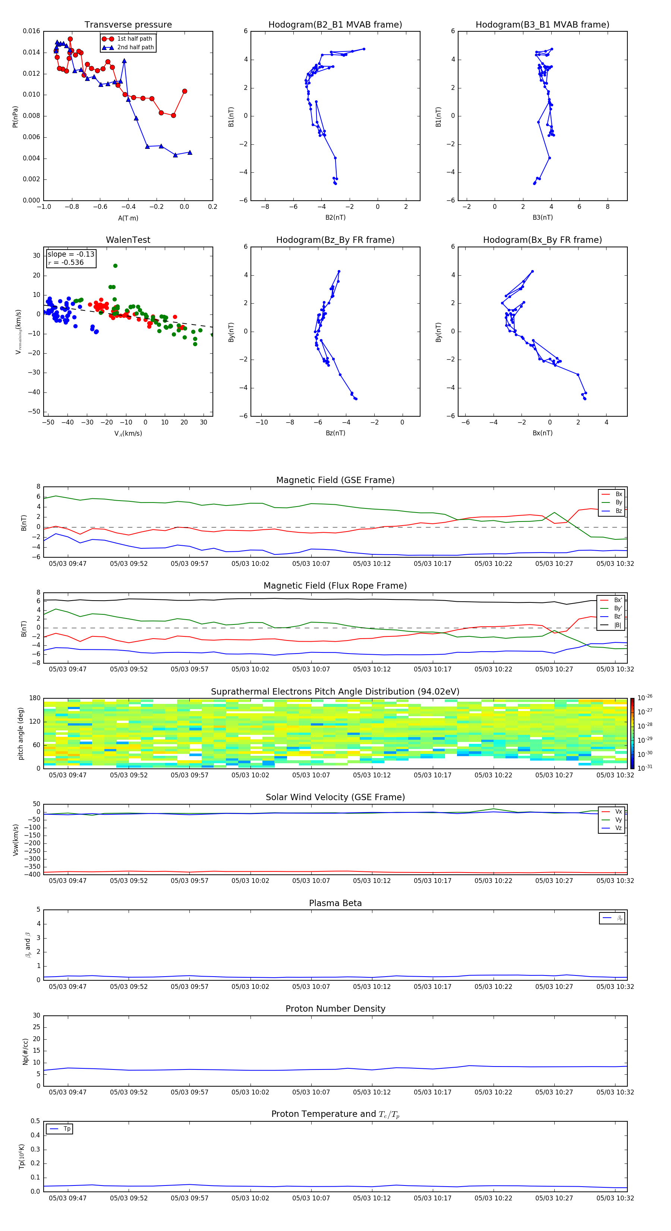Image resolution: width=671 pixels, height=1231 pixels.
Task: Click the 'V_A(km/s)' x-axis label
Action: [128, 433]
